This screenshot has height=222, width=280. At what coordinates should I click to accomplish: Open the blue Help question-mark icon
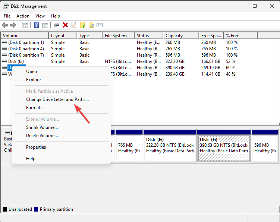tap(36, 25)
